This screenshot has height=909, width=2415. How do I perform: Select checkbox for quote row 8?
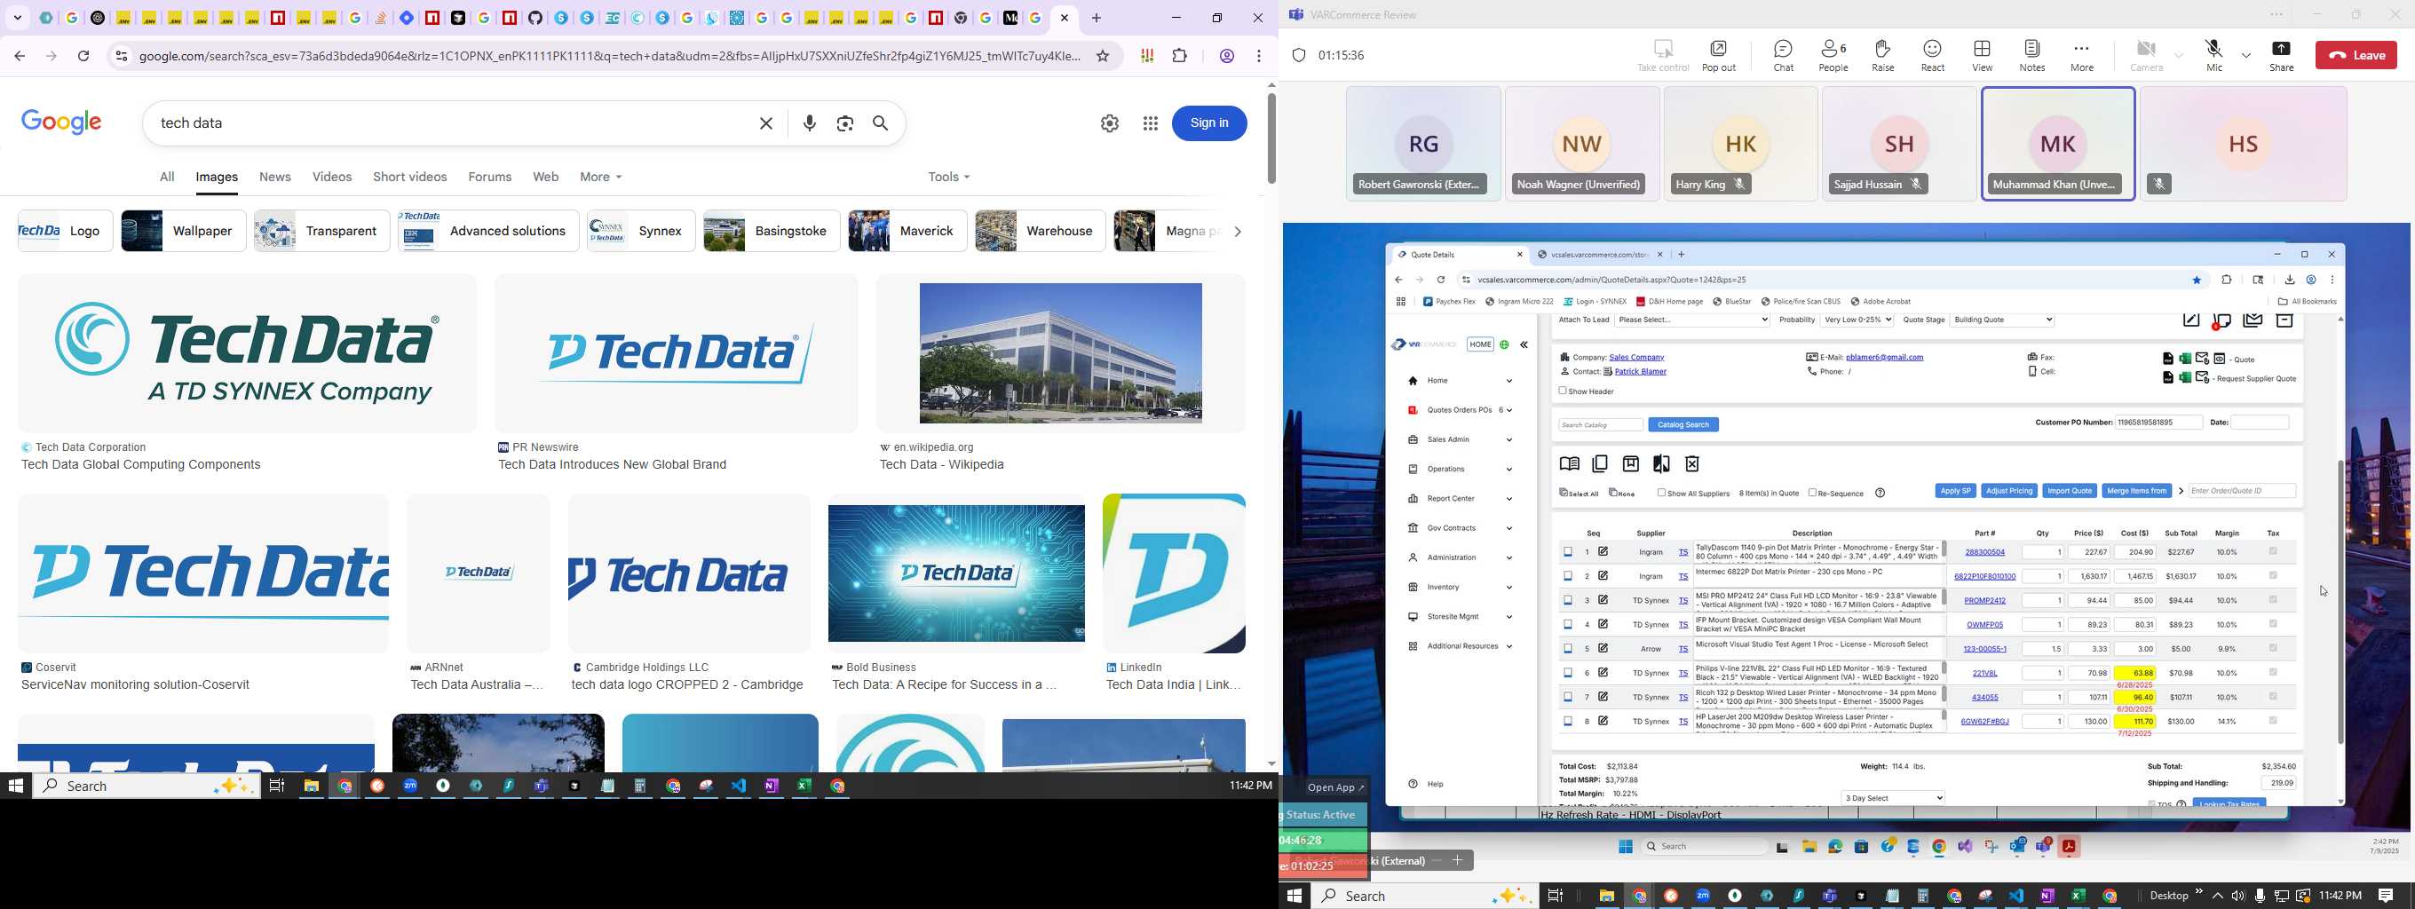[x=1567, y=722]
